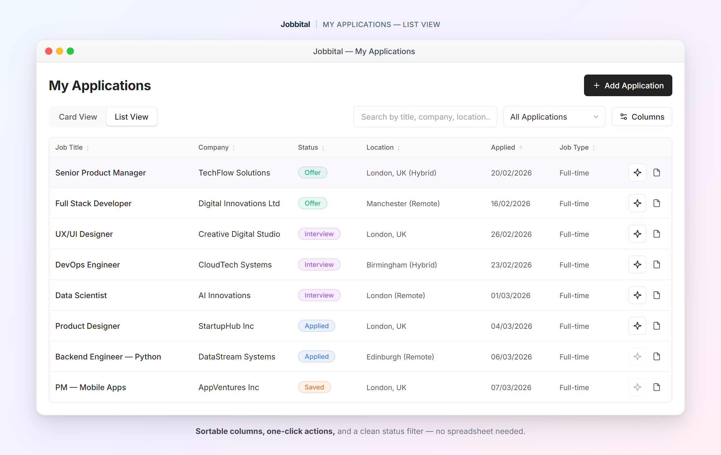This screenshot has width=721, height=455.
Task: Click the search by title field
Action: (x=425, y=117)
